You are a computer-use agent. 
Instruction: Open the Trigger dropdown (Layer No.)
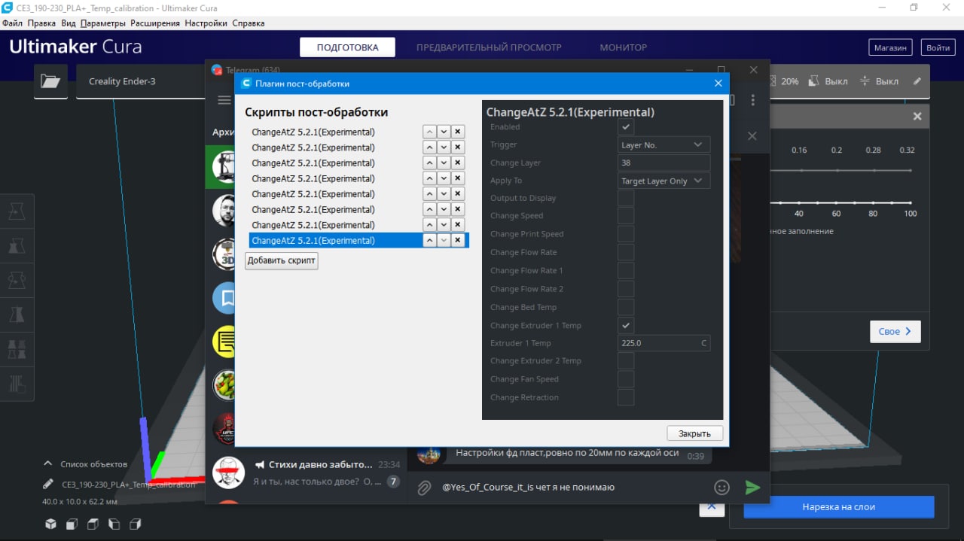click(664, 144)
